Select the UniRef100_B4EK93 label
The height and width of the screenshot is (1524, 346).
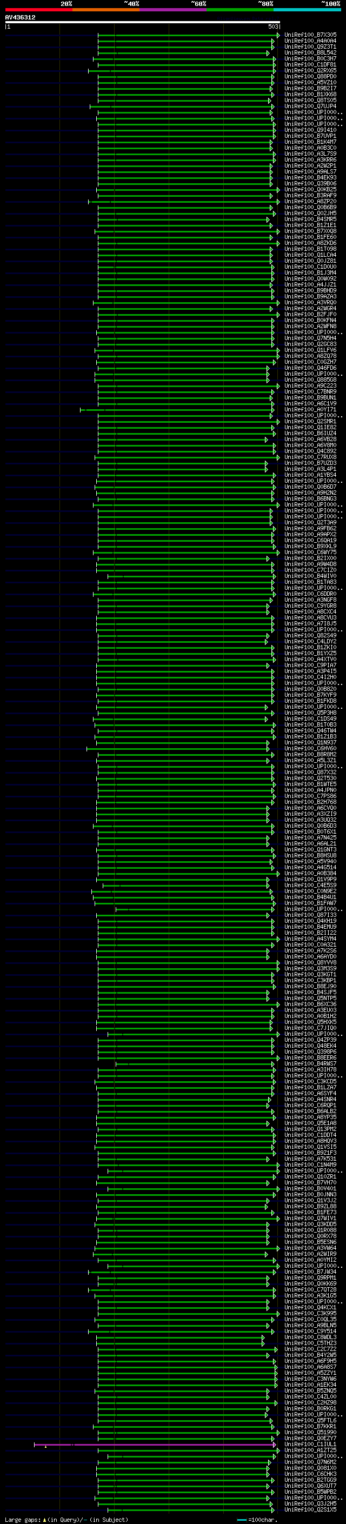[310, 177]
